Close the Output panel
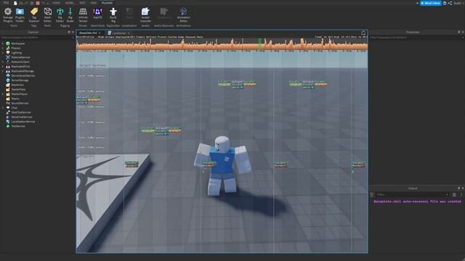465x261 pixels. [462, 188]
